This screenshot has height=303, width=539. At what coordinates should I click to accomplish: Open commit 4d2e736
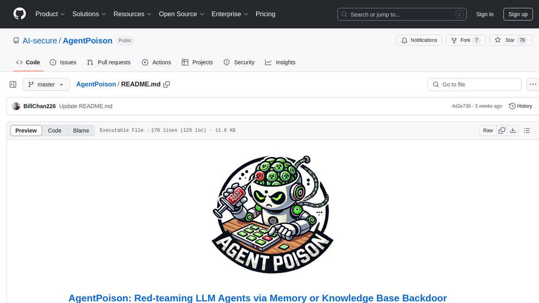click(461, 106)
